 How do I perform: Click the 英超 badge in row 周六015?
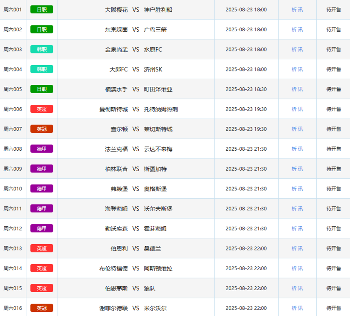[42, 288]
